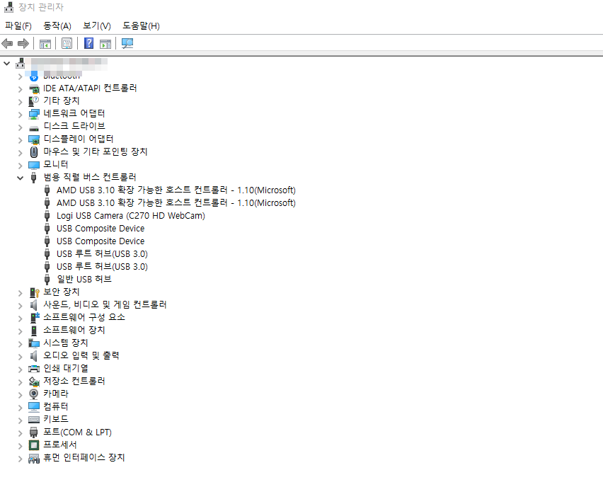Open the 동작(A) menu
This screenshot has height=487, width=603.
[57, 25]
